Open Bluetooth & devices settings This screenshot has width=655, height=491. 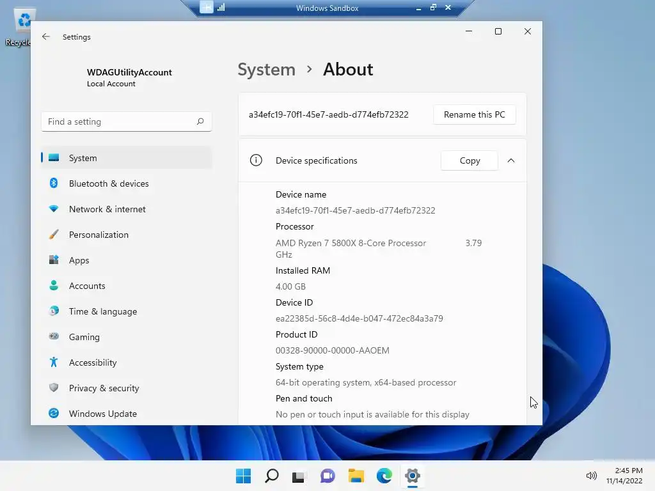pyautogui.click(x=126, y=183)
